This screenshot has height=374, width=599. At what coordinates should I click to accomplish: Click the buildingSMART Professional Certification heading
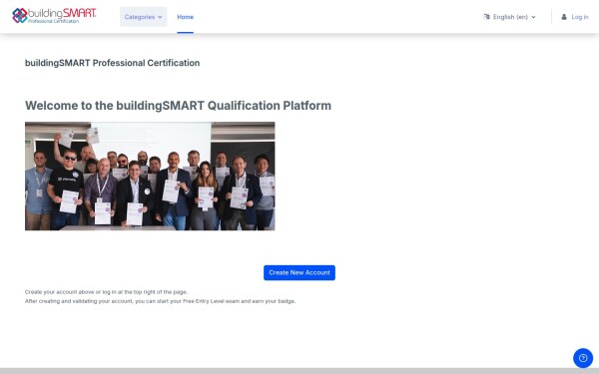(x=112, y=63)
